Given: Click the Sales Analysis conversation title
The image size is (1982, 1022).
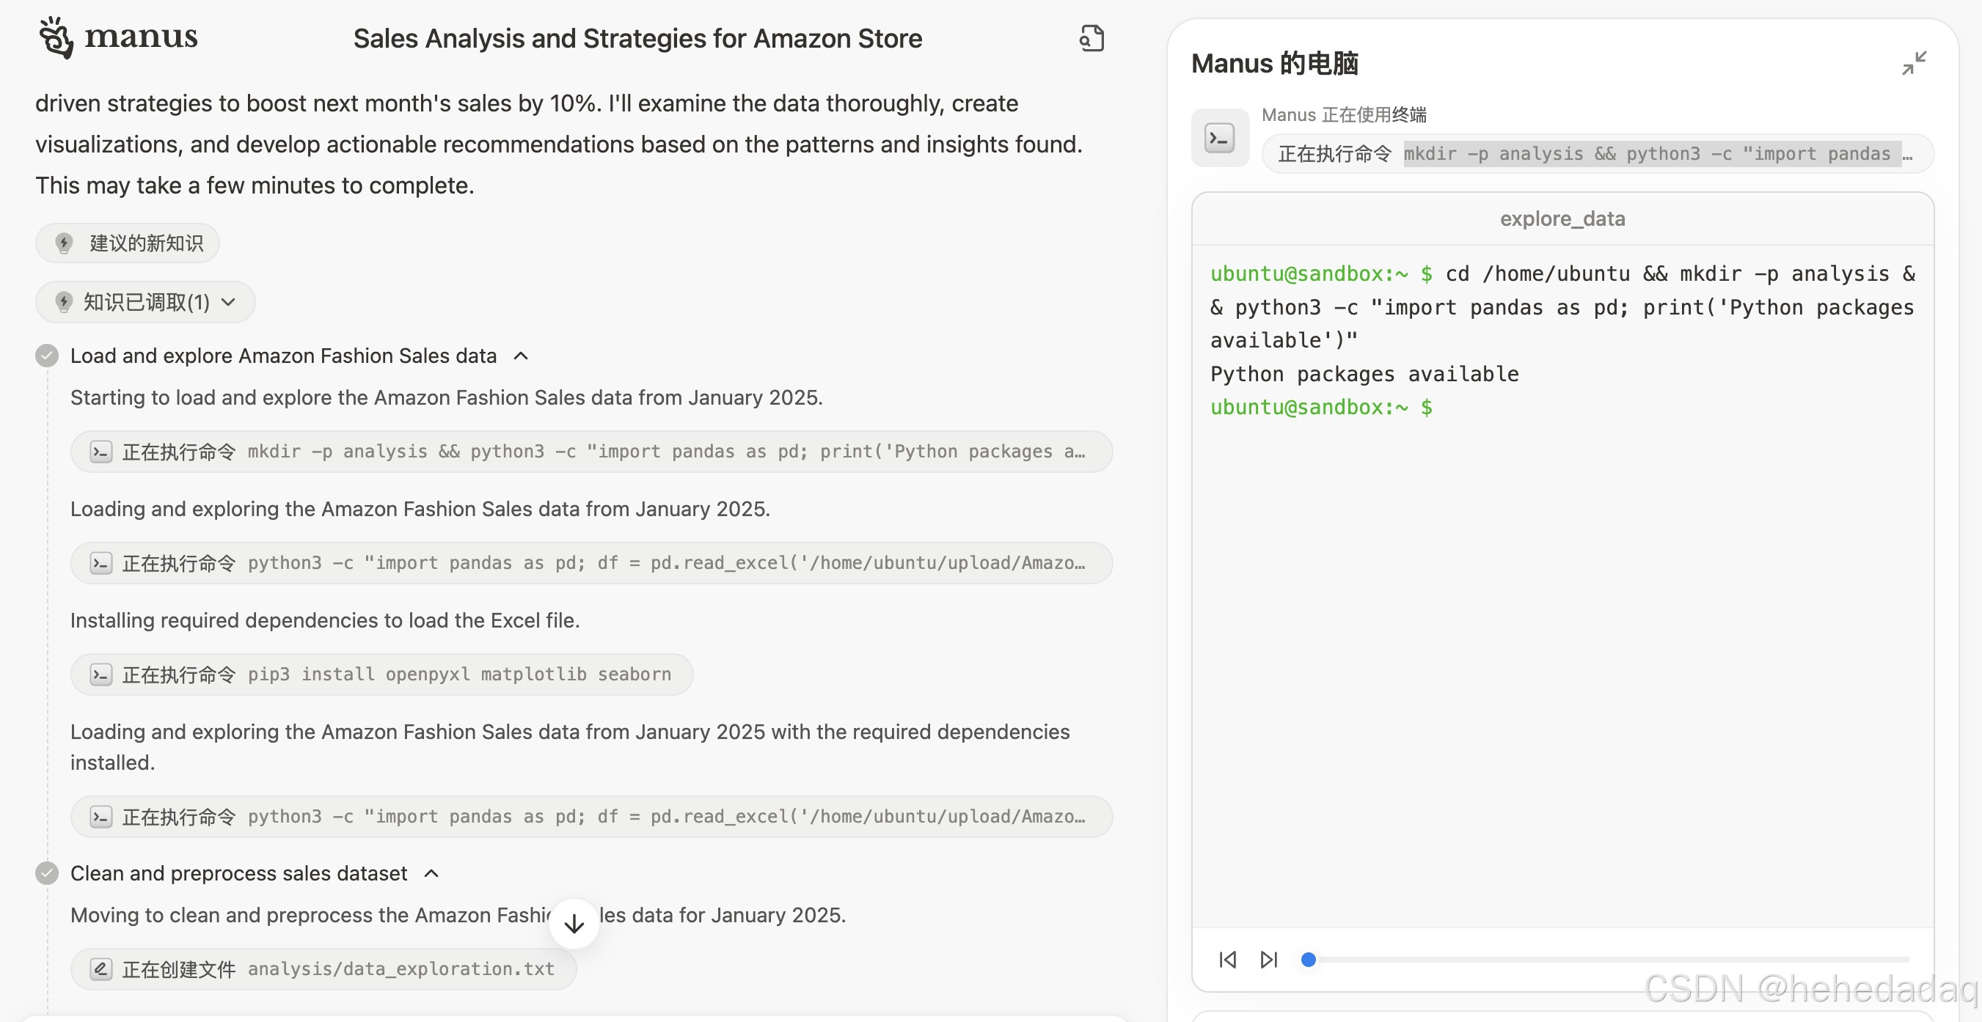Looking at the screenshot, I should pos(637,38).
